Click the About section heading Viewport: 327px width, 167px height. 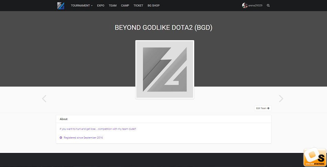[64, 119]
